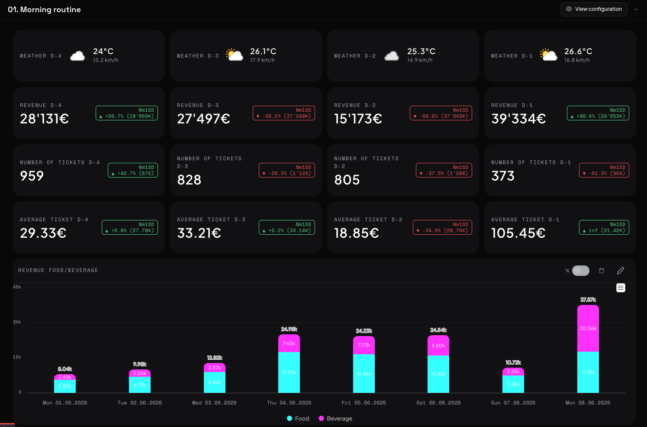
Task: Click the Thu 04.06.2026 axis label
Action: 289,403
